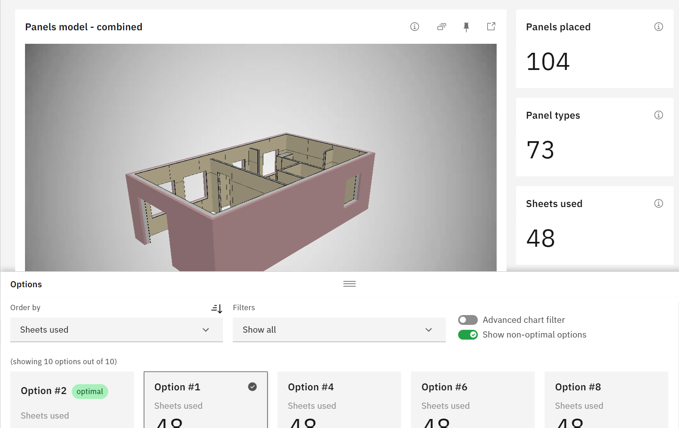Click the optimal badge on Option #2
Image resolution: width=679 pixels, height=428 pixels.
[89, 391]
